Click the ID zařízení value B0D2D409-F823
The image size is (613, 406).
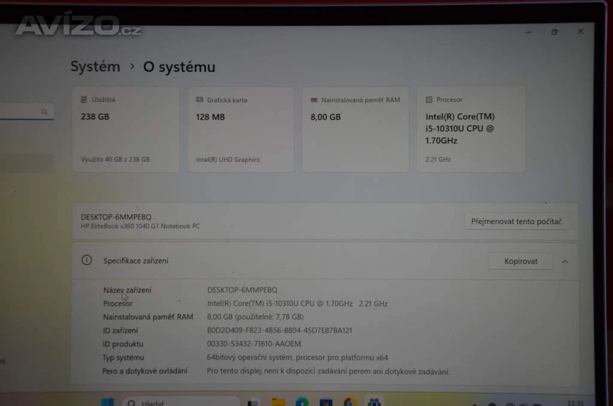pyautogui.click(x=280, y=331)
